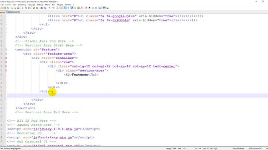The width and height of the screenshot is (268, 150).
Task: Toggle the Word Wrap toolbar button
Action: tap(65, 8)
